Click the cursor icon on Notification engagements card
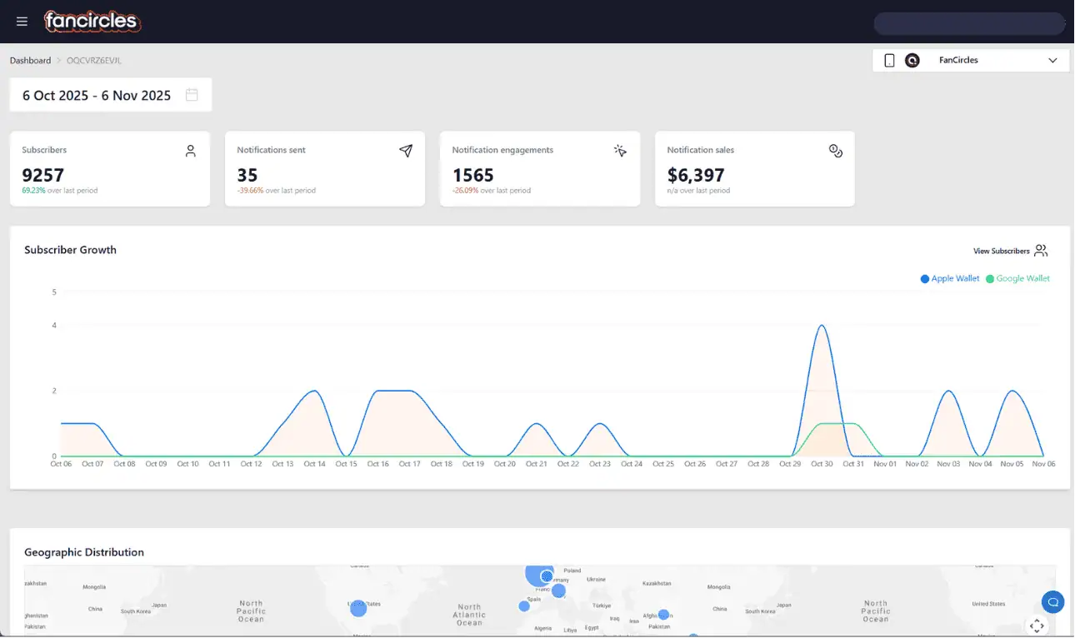 (x=620, y=151)
